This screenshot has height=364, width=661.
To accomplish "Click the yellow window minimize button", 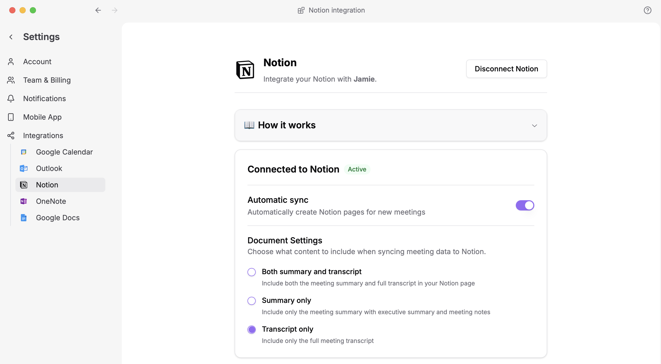I will click(x=23, y=10).
